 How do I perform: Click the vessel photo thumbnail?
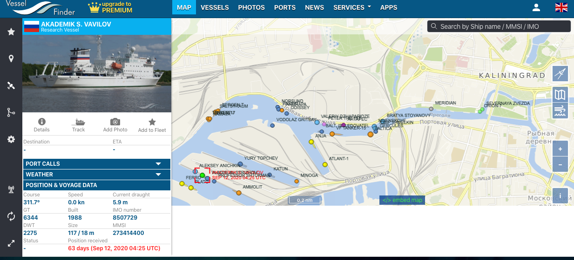click(97, 73)
